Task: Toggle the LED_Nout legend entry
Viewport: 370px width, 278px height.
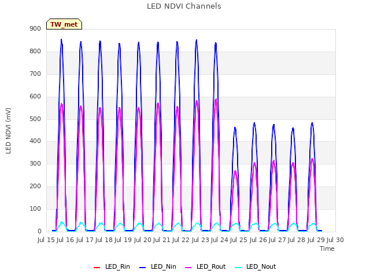Action: coord(256,267)
